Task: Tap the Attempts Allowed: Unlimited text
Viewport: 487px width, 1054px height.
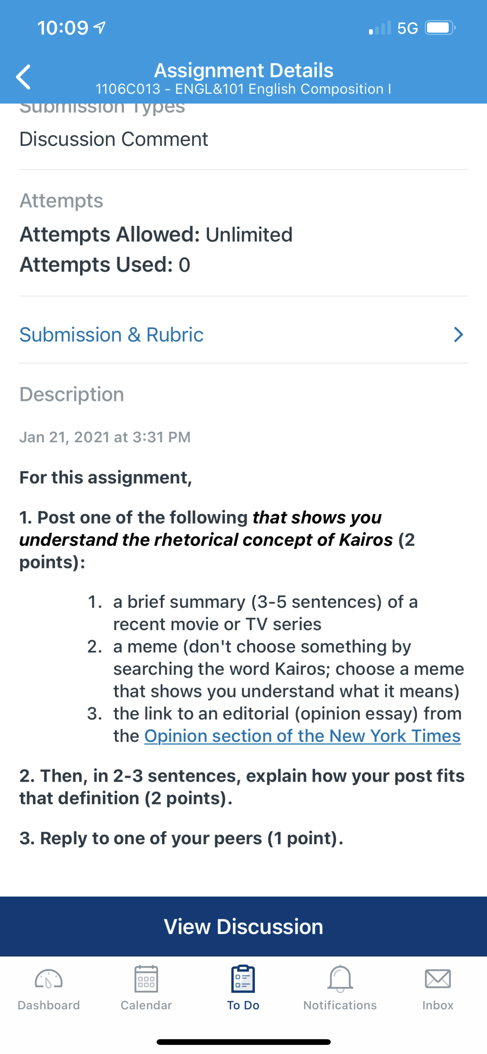Action: (x=156, y=234)
